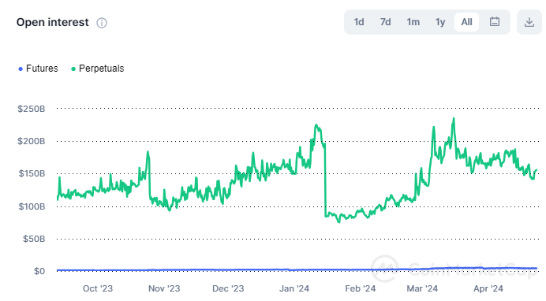Click the highest Perpetuals peak in mid-March
Screen dimensions: 546x301
[x=454, y=118]
